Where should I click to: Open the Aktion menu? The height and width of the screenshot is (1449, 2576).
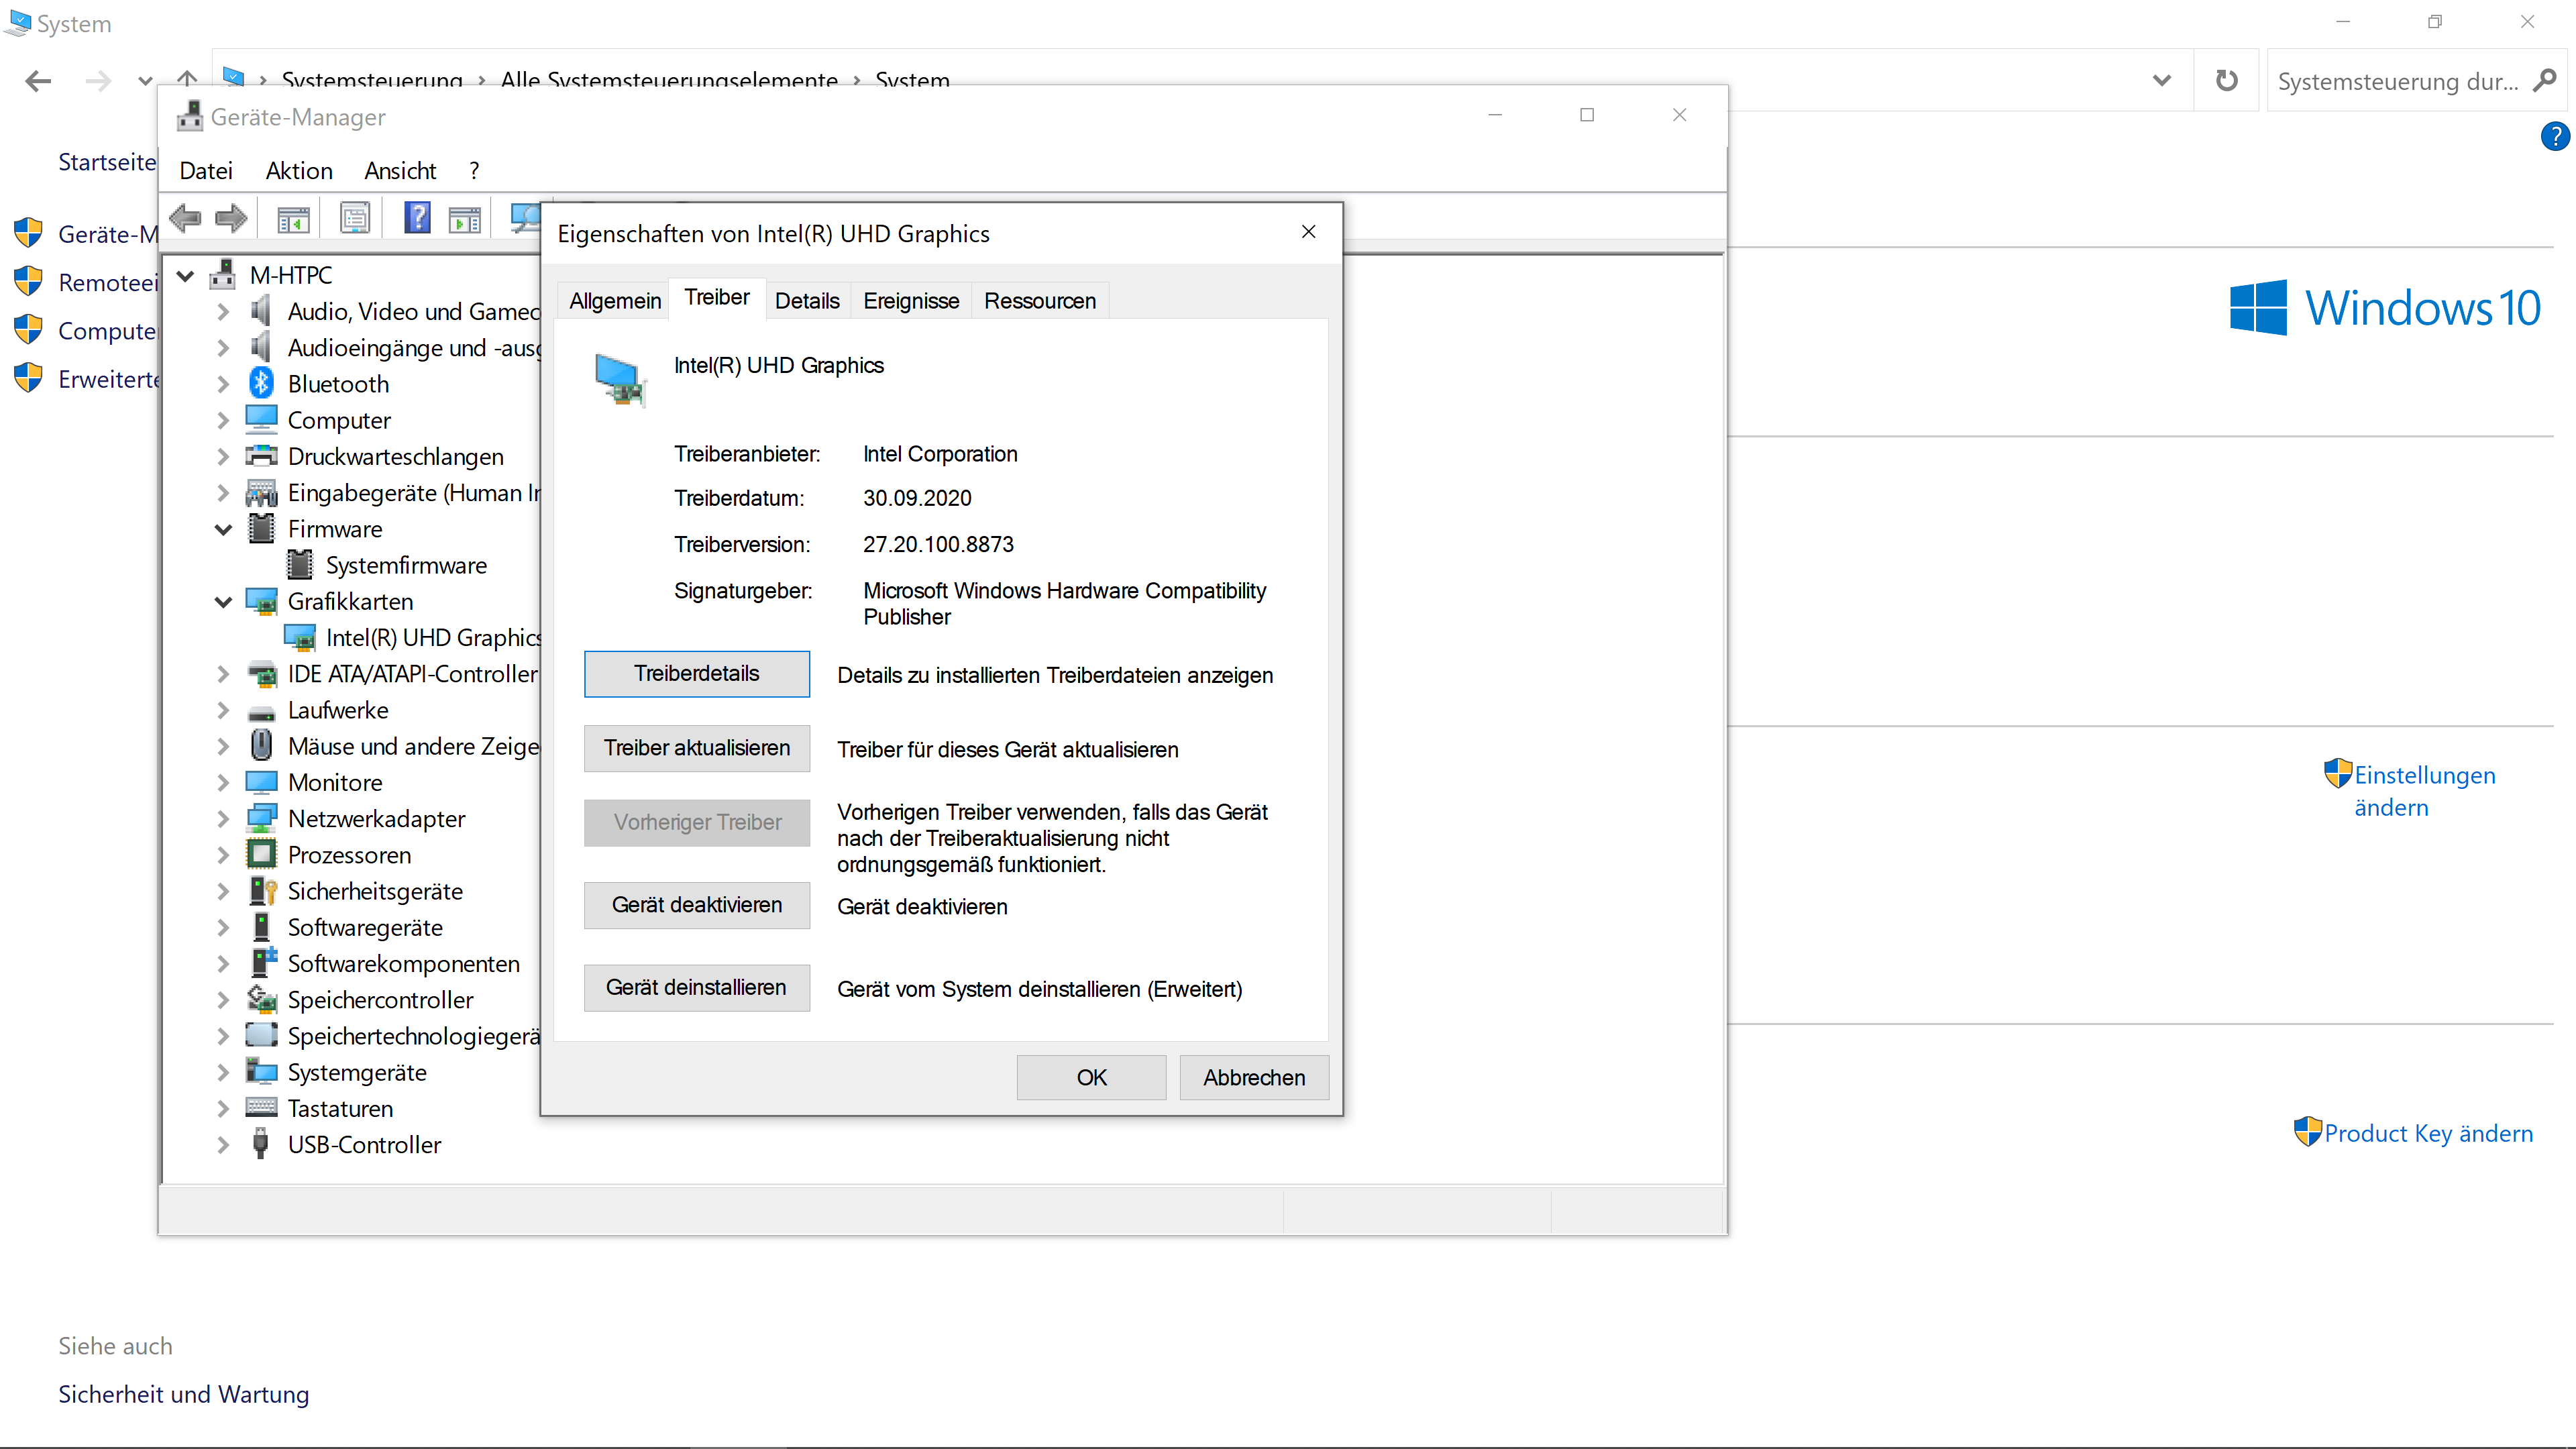299,171
